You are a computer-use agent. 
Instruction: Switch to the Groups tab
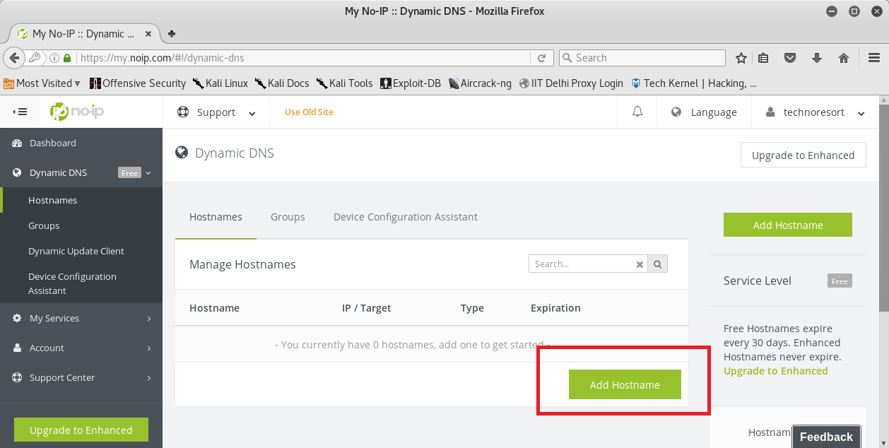[x=288, y=217]
